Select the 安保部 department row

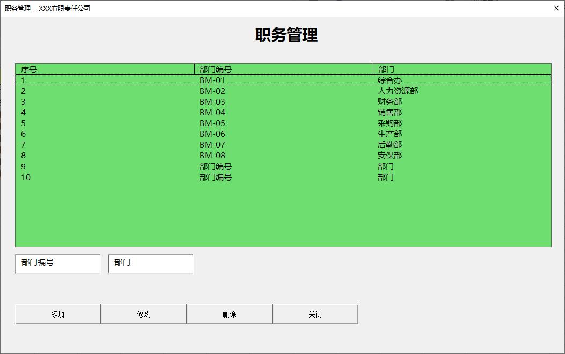tap(215, 155)
